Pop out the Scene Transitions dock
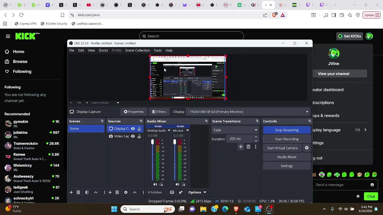 pos(257,121)
